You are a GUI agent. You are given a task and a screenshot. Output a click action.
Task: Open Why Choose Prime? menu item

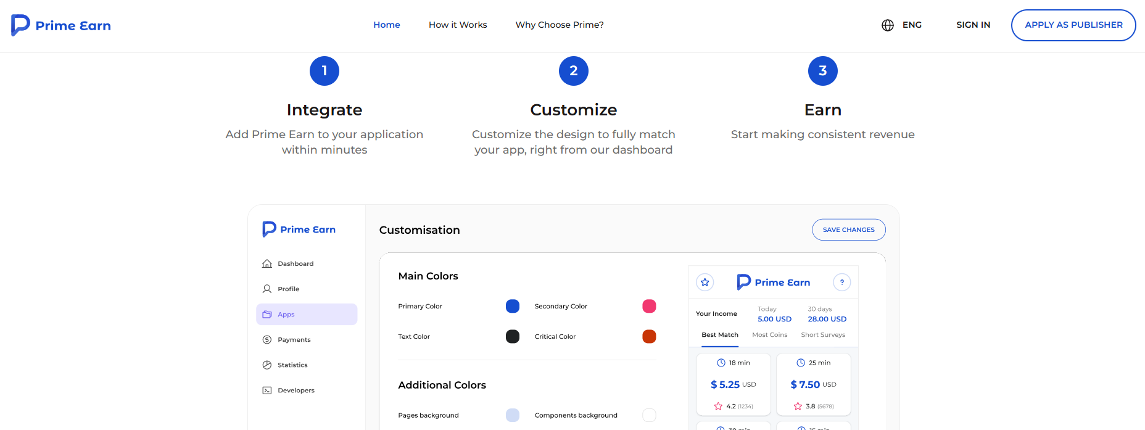point(560,25)
